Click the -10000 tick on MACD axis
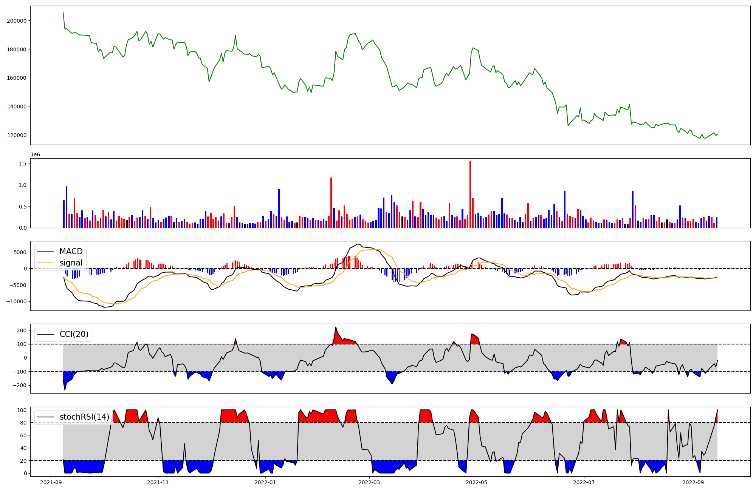The image size is (756, 491). pos(17,301)
